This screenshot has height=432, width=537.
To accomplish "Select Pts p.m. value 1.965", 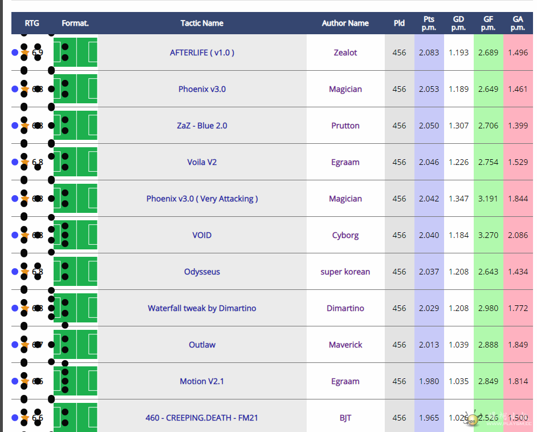I will tap(429, 418).
